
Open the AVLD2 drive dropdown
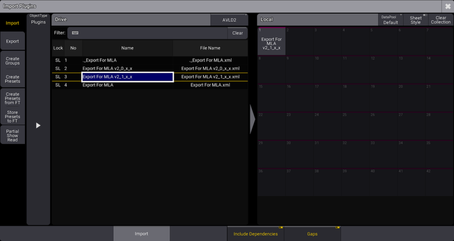pyautogui.click(x=229, y=20)
